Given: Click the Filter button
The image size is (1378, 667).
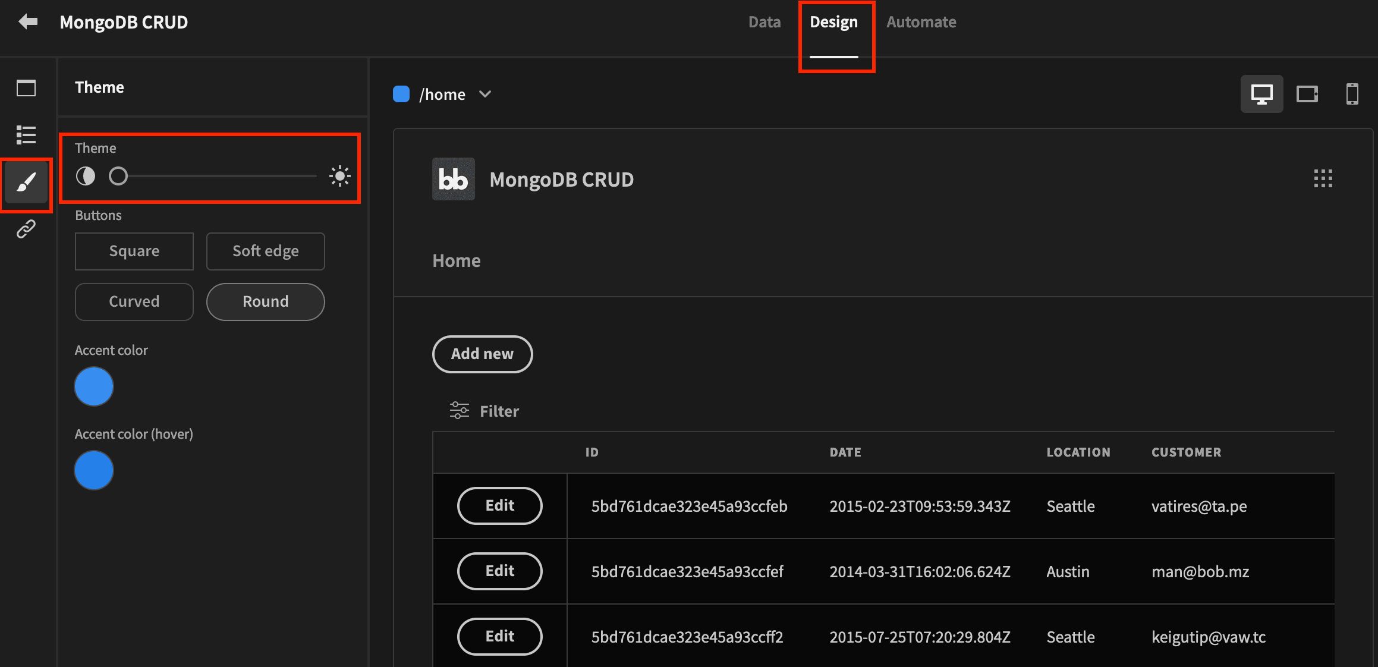Looking at the screenshot, I should pyautogui.click(x=484, y=411).
